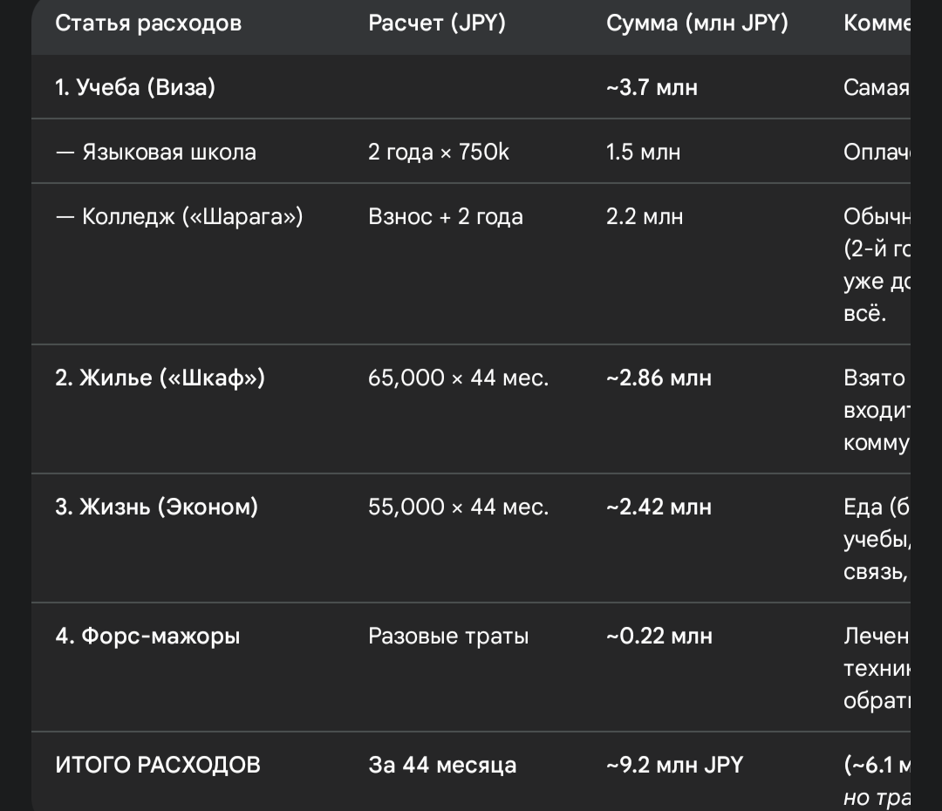Select the 'Статья расходов' column header
The width and height of the screenshot is (942, 811).
coord(148,24)
